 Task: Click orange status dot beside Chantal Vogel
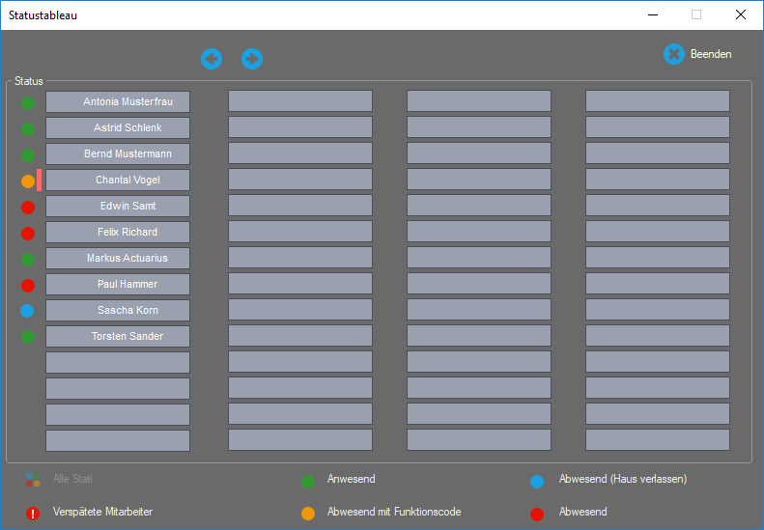coord(28,181)
